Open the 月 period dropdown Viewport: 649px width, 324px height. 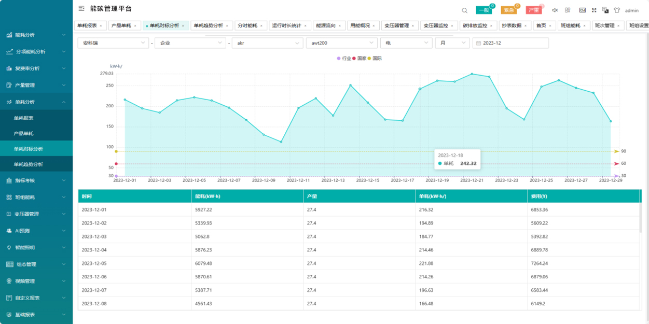(452, 43)
